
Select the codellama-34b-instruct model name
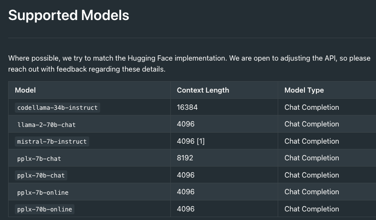57,107
